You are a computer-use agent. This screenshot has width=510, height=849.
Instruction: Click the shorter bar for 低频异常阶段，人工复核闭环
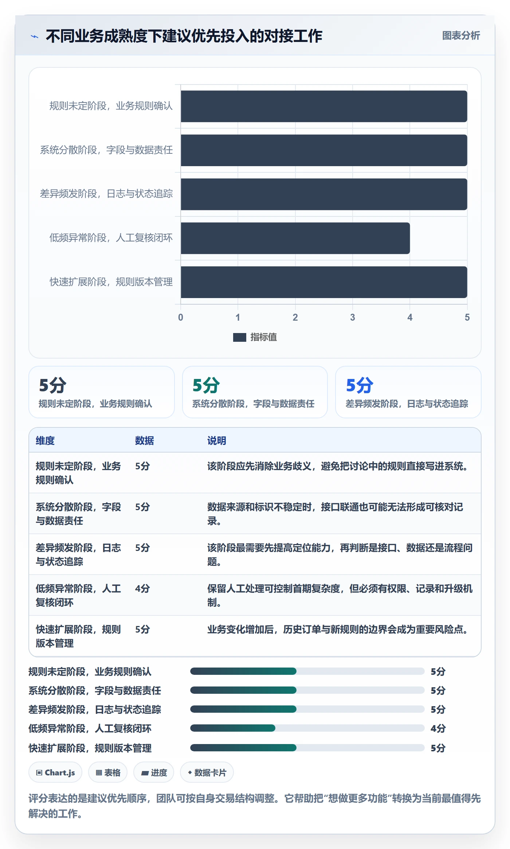pos(295,238)
